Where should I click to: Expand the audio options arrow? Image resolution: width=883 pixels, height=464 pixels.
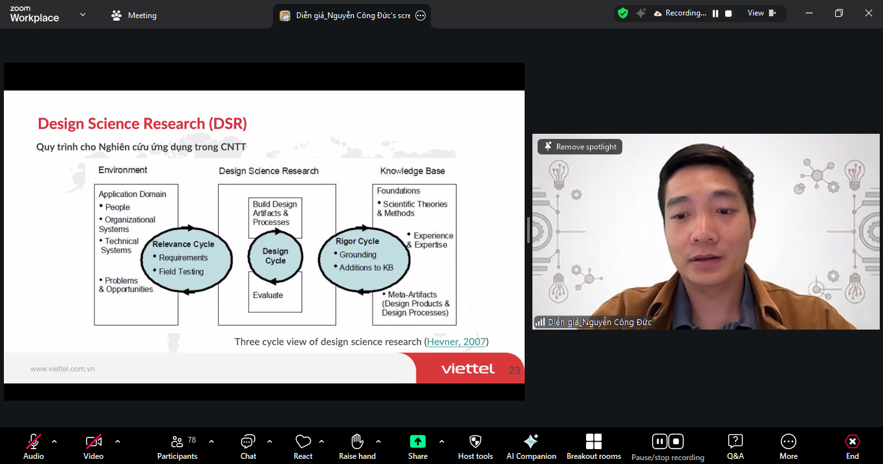click(54, 441)
